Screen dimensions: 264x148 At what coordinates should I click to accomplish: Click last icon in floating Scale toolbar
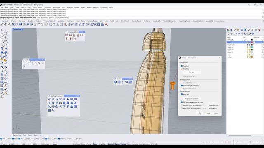click(x=130, y=82)
